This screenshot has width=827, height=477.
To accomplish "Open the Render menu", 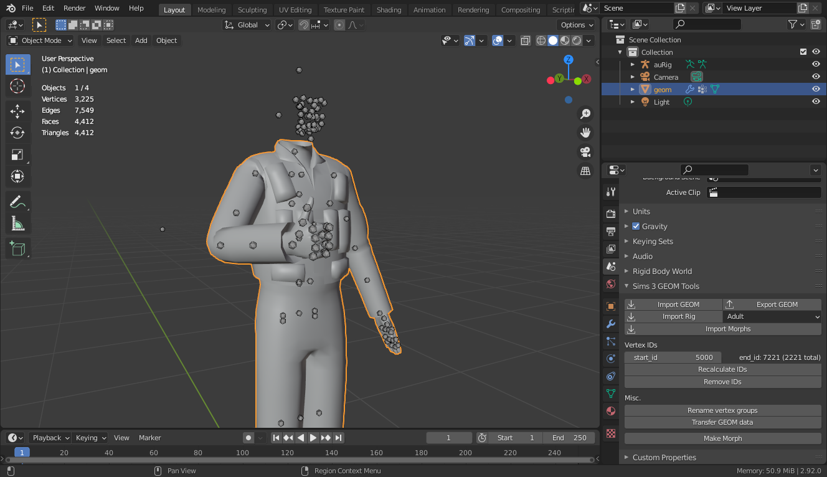I will 75,8.
